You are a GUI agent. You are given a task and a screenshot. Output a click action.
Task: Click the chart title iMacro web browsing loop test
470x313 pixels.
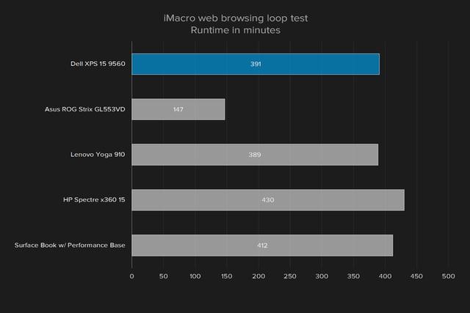pyautogui.click(x=234, y=17)
